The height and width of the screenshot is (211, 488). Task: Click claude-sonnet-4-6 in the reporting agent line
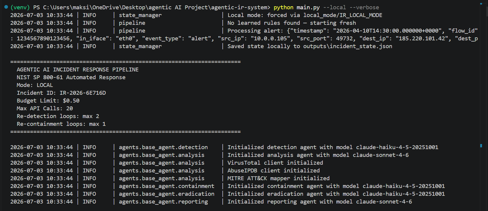pyautogui.click(x=384, y=202)
